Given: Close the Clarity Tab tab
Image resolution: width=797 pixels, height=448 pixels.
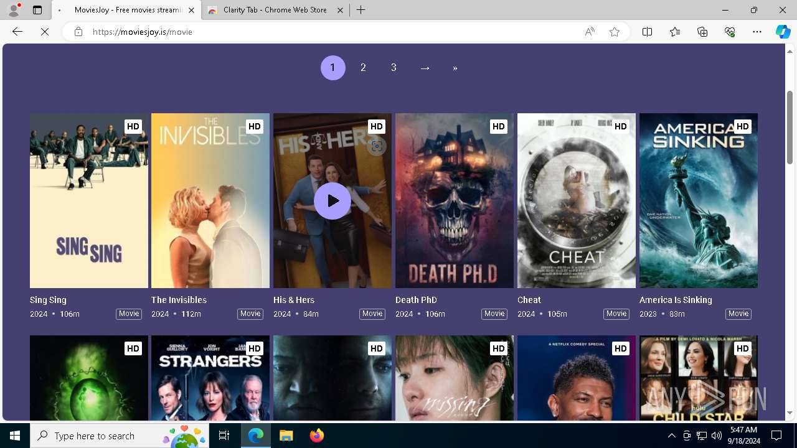Looking at the screenshot, I should (x=340, y=10).
